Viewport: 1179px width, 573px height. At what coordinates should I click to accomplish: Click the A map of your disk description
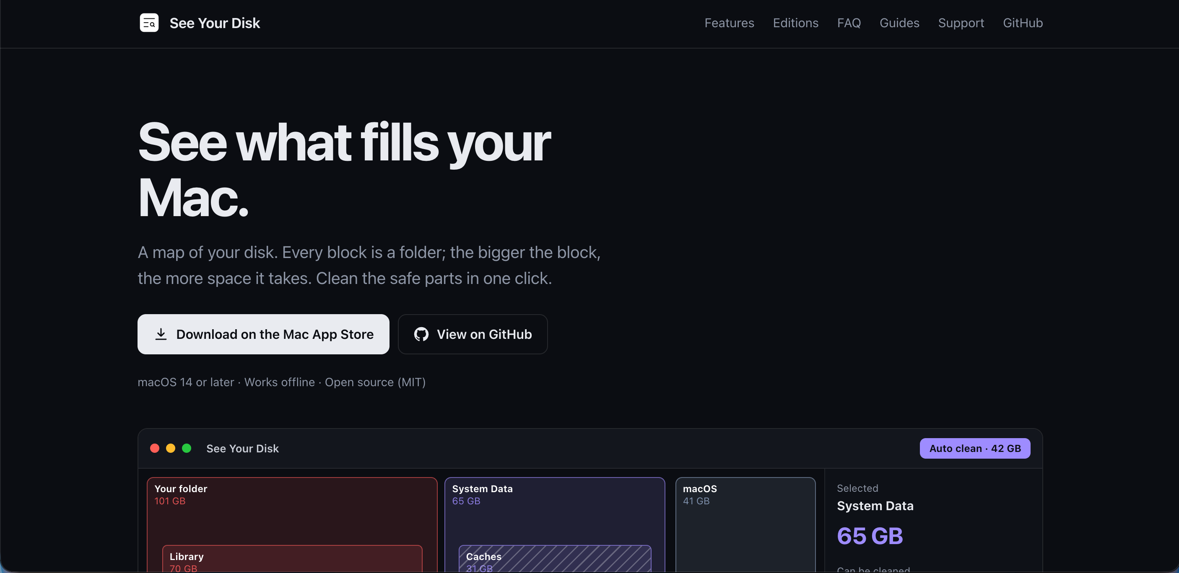coord(369,265)
